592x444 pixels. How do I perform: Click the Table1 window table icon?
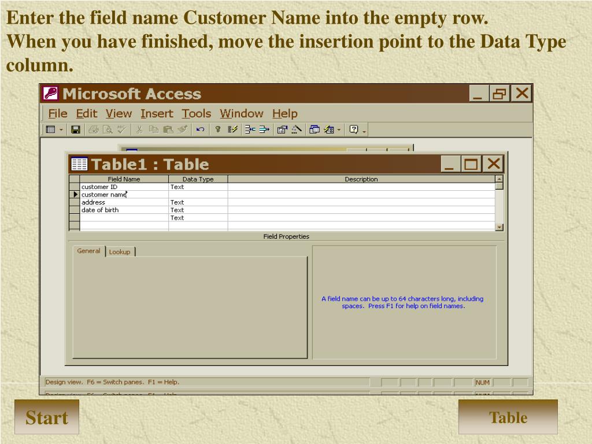[79, 164]
